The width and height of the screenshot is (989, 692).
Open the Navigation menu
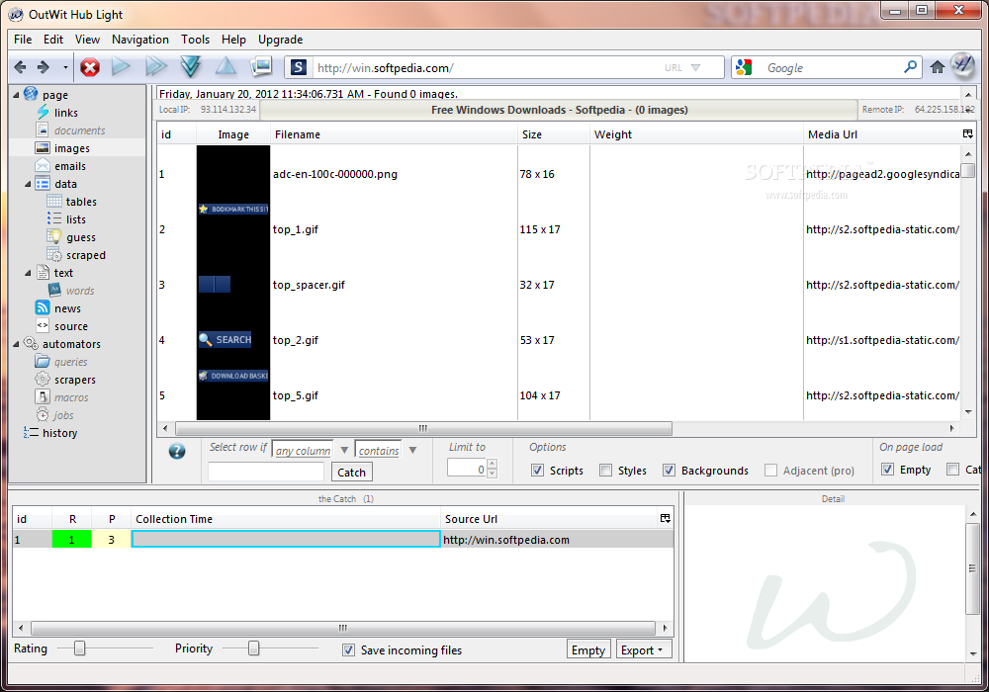[140, 40]
